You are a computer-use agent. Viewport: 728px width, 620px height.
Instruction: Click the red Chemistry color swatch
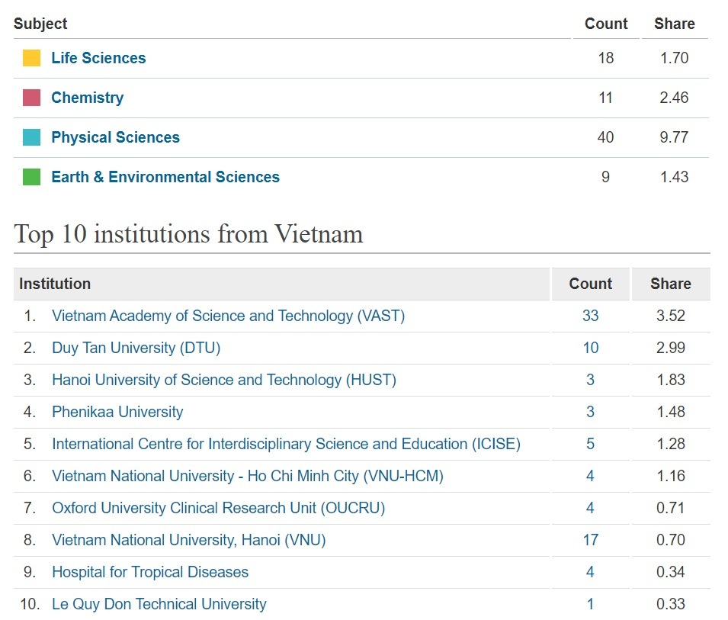tap(31, 98)
